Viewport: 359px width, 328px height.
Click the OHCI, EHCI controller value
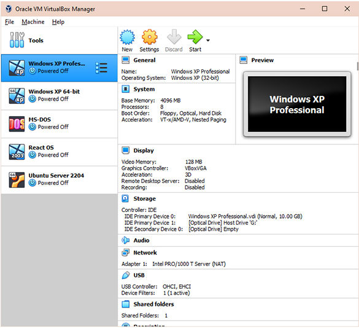click(177, 286)
